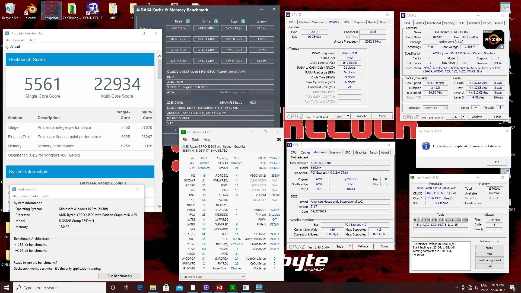Click the Copy info icon in AIDA64
The image size is (521, 293).
tap(243, 21)
